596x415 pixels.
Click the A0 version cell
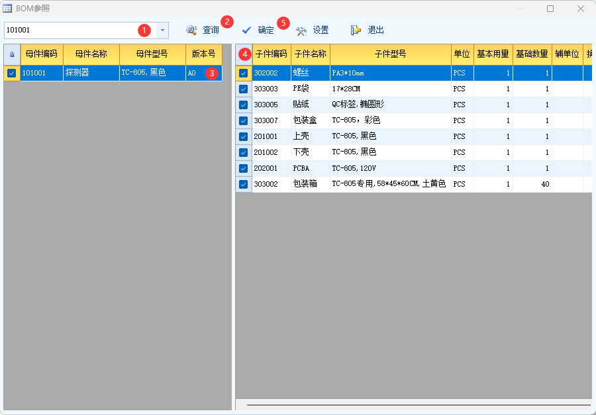204,73
